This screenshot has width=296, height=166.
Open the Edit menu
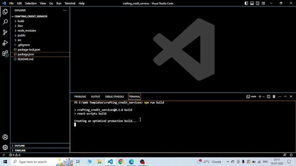click(x=19, y=3)
